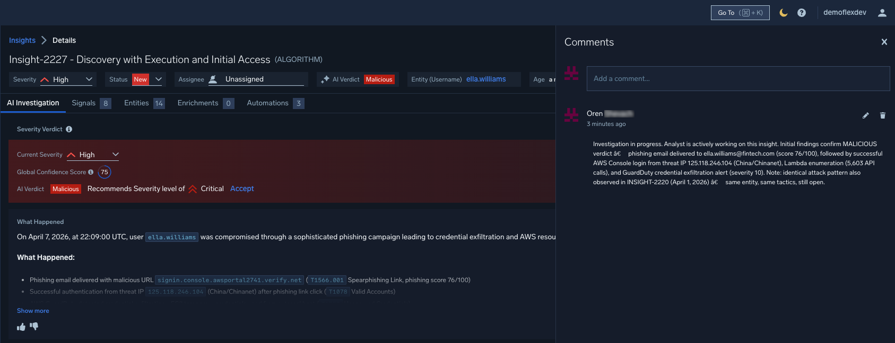Screen dimensions: 895x343
Task: Click the Malicious verdict badge in Severity Verdict
Action: (66, 189)
